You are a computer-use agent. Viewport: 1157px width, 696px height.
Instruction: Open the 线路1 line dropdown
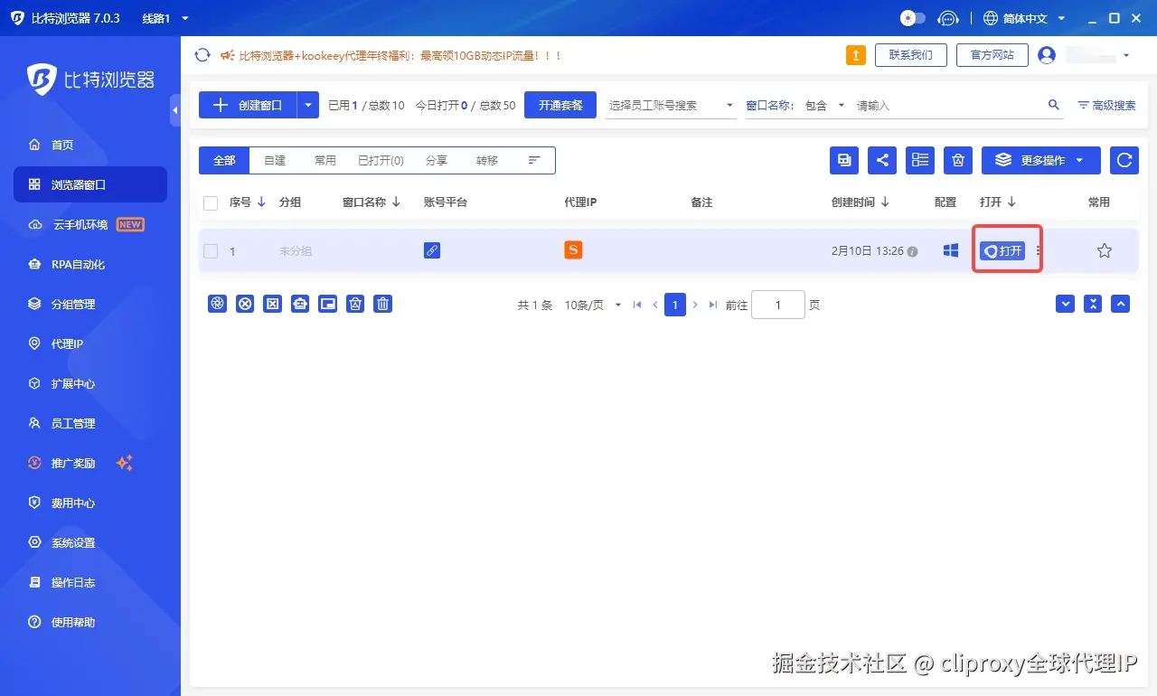pyautogui.click(x=165, y=18)
